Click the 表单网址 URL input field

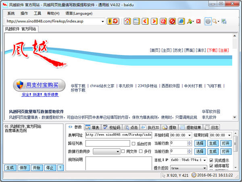tap(118, 135)
